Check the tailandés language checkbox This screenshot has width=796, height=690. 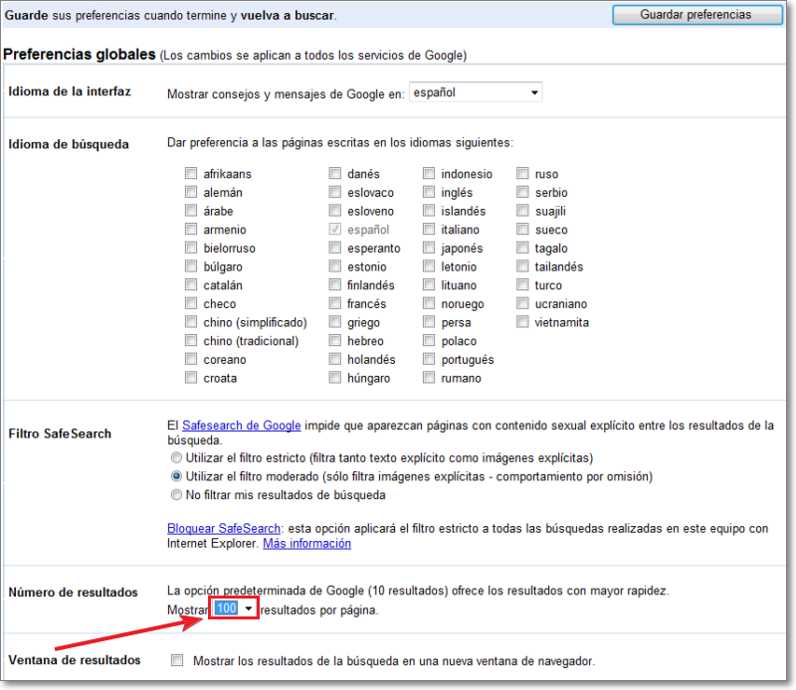click(523, 266)
